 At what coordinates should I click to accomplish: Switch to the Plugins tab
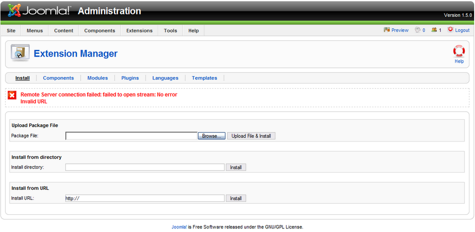point(130,78)
